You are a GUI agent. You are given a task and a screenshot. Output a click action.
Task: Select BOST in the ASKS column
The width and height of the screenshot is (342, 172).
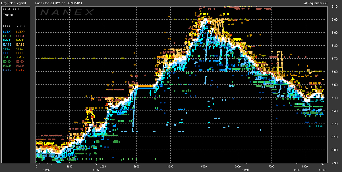(x=21, y=36)
